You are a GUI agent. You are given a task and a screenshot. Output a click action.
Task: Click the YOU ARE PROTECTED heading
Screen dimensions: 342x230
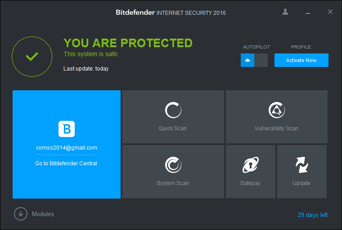pyautogui.click(x=128, y=43)
